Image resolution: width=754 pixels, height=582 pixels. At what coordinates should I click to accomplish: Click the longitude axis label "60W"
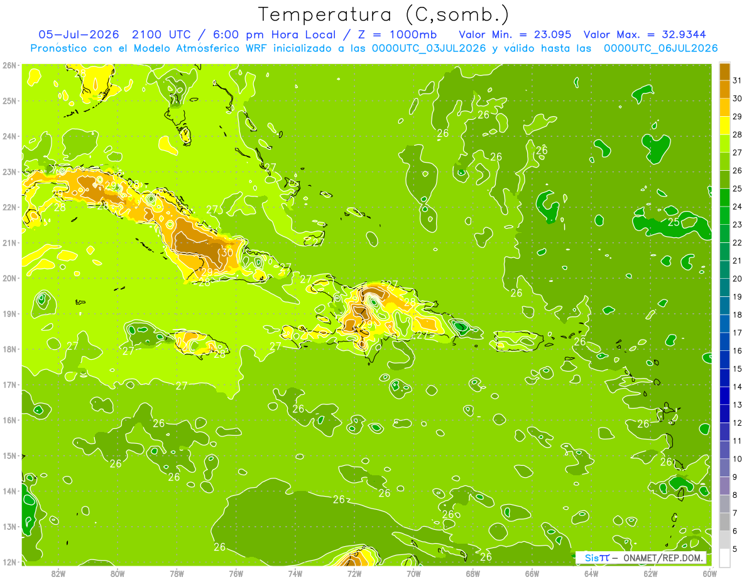click(x=709, y=573)
